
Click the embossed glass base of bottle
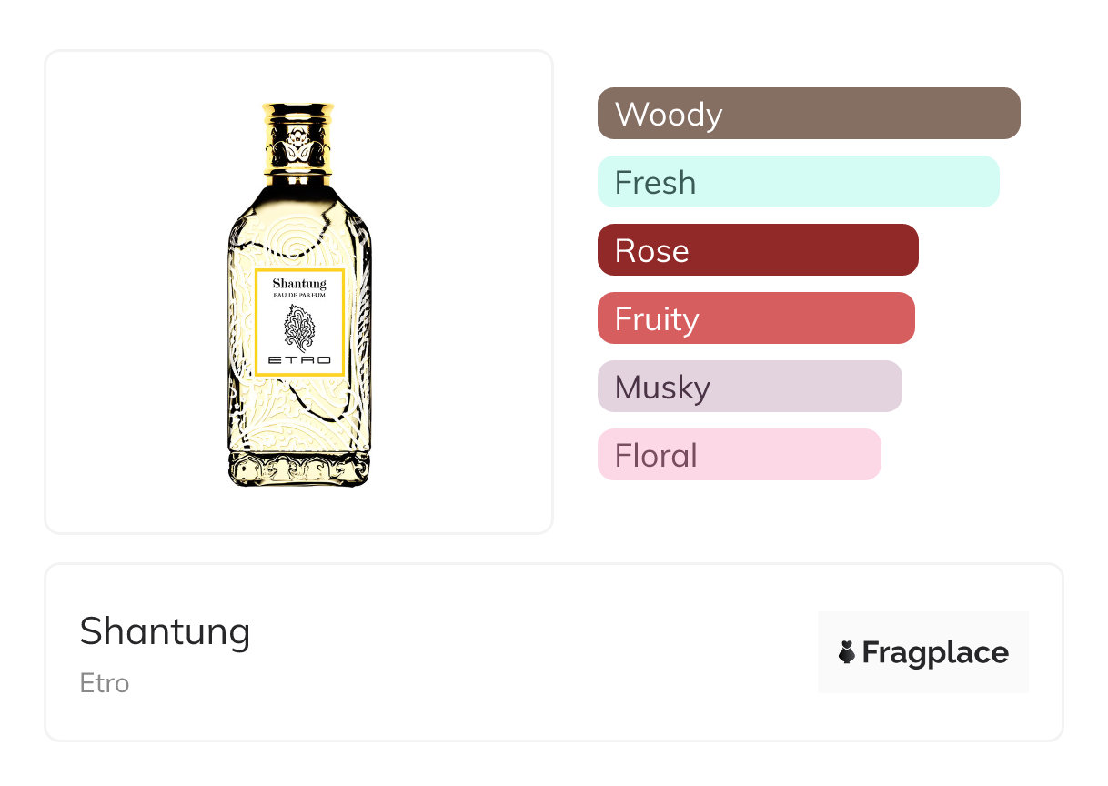[x=299, y=469]
